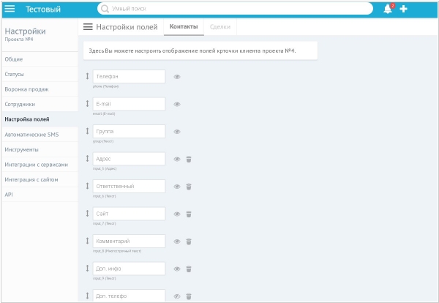
Task: Grab the reorder handle for Доп. телефо field
Action: 87,296
